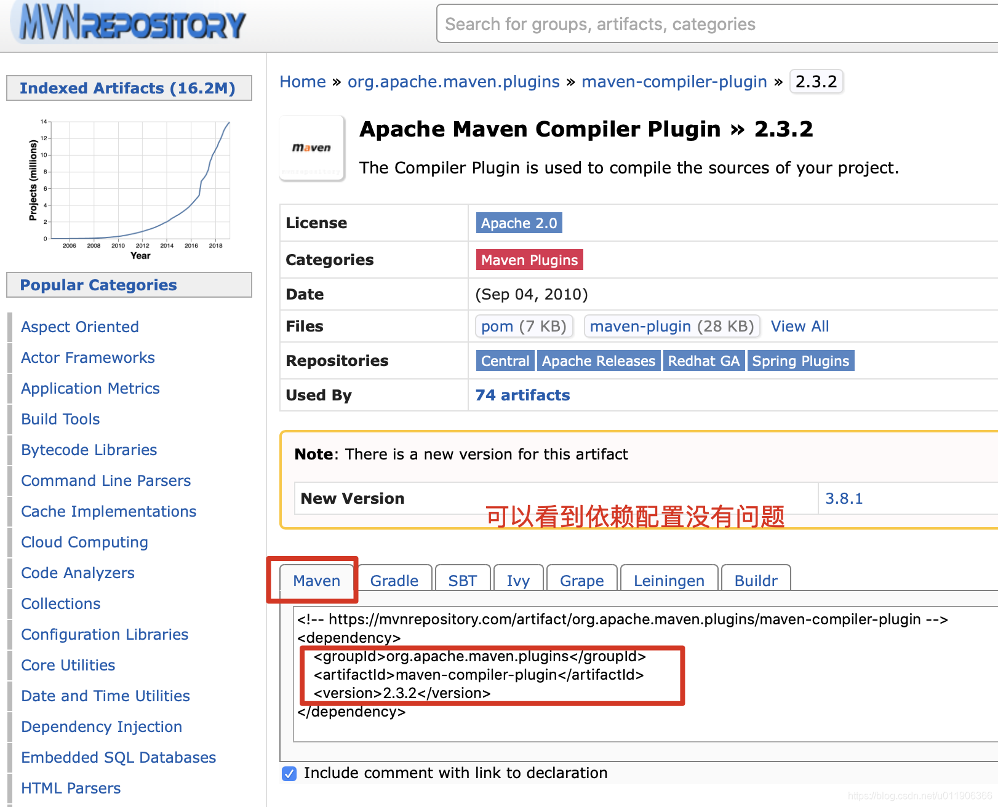Click View All files link

pos(800,326)
